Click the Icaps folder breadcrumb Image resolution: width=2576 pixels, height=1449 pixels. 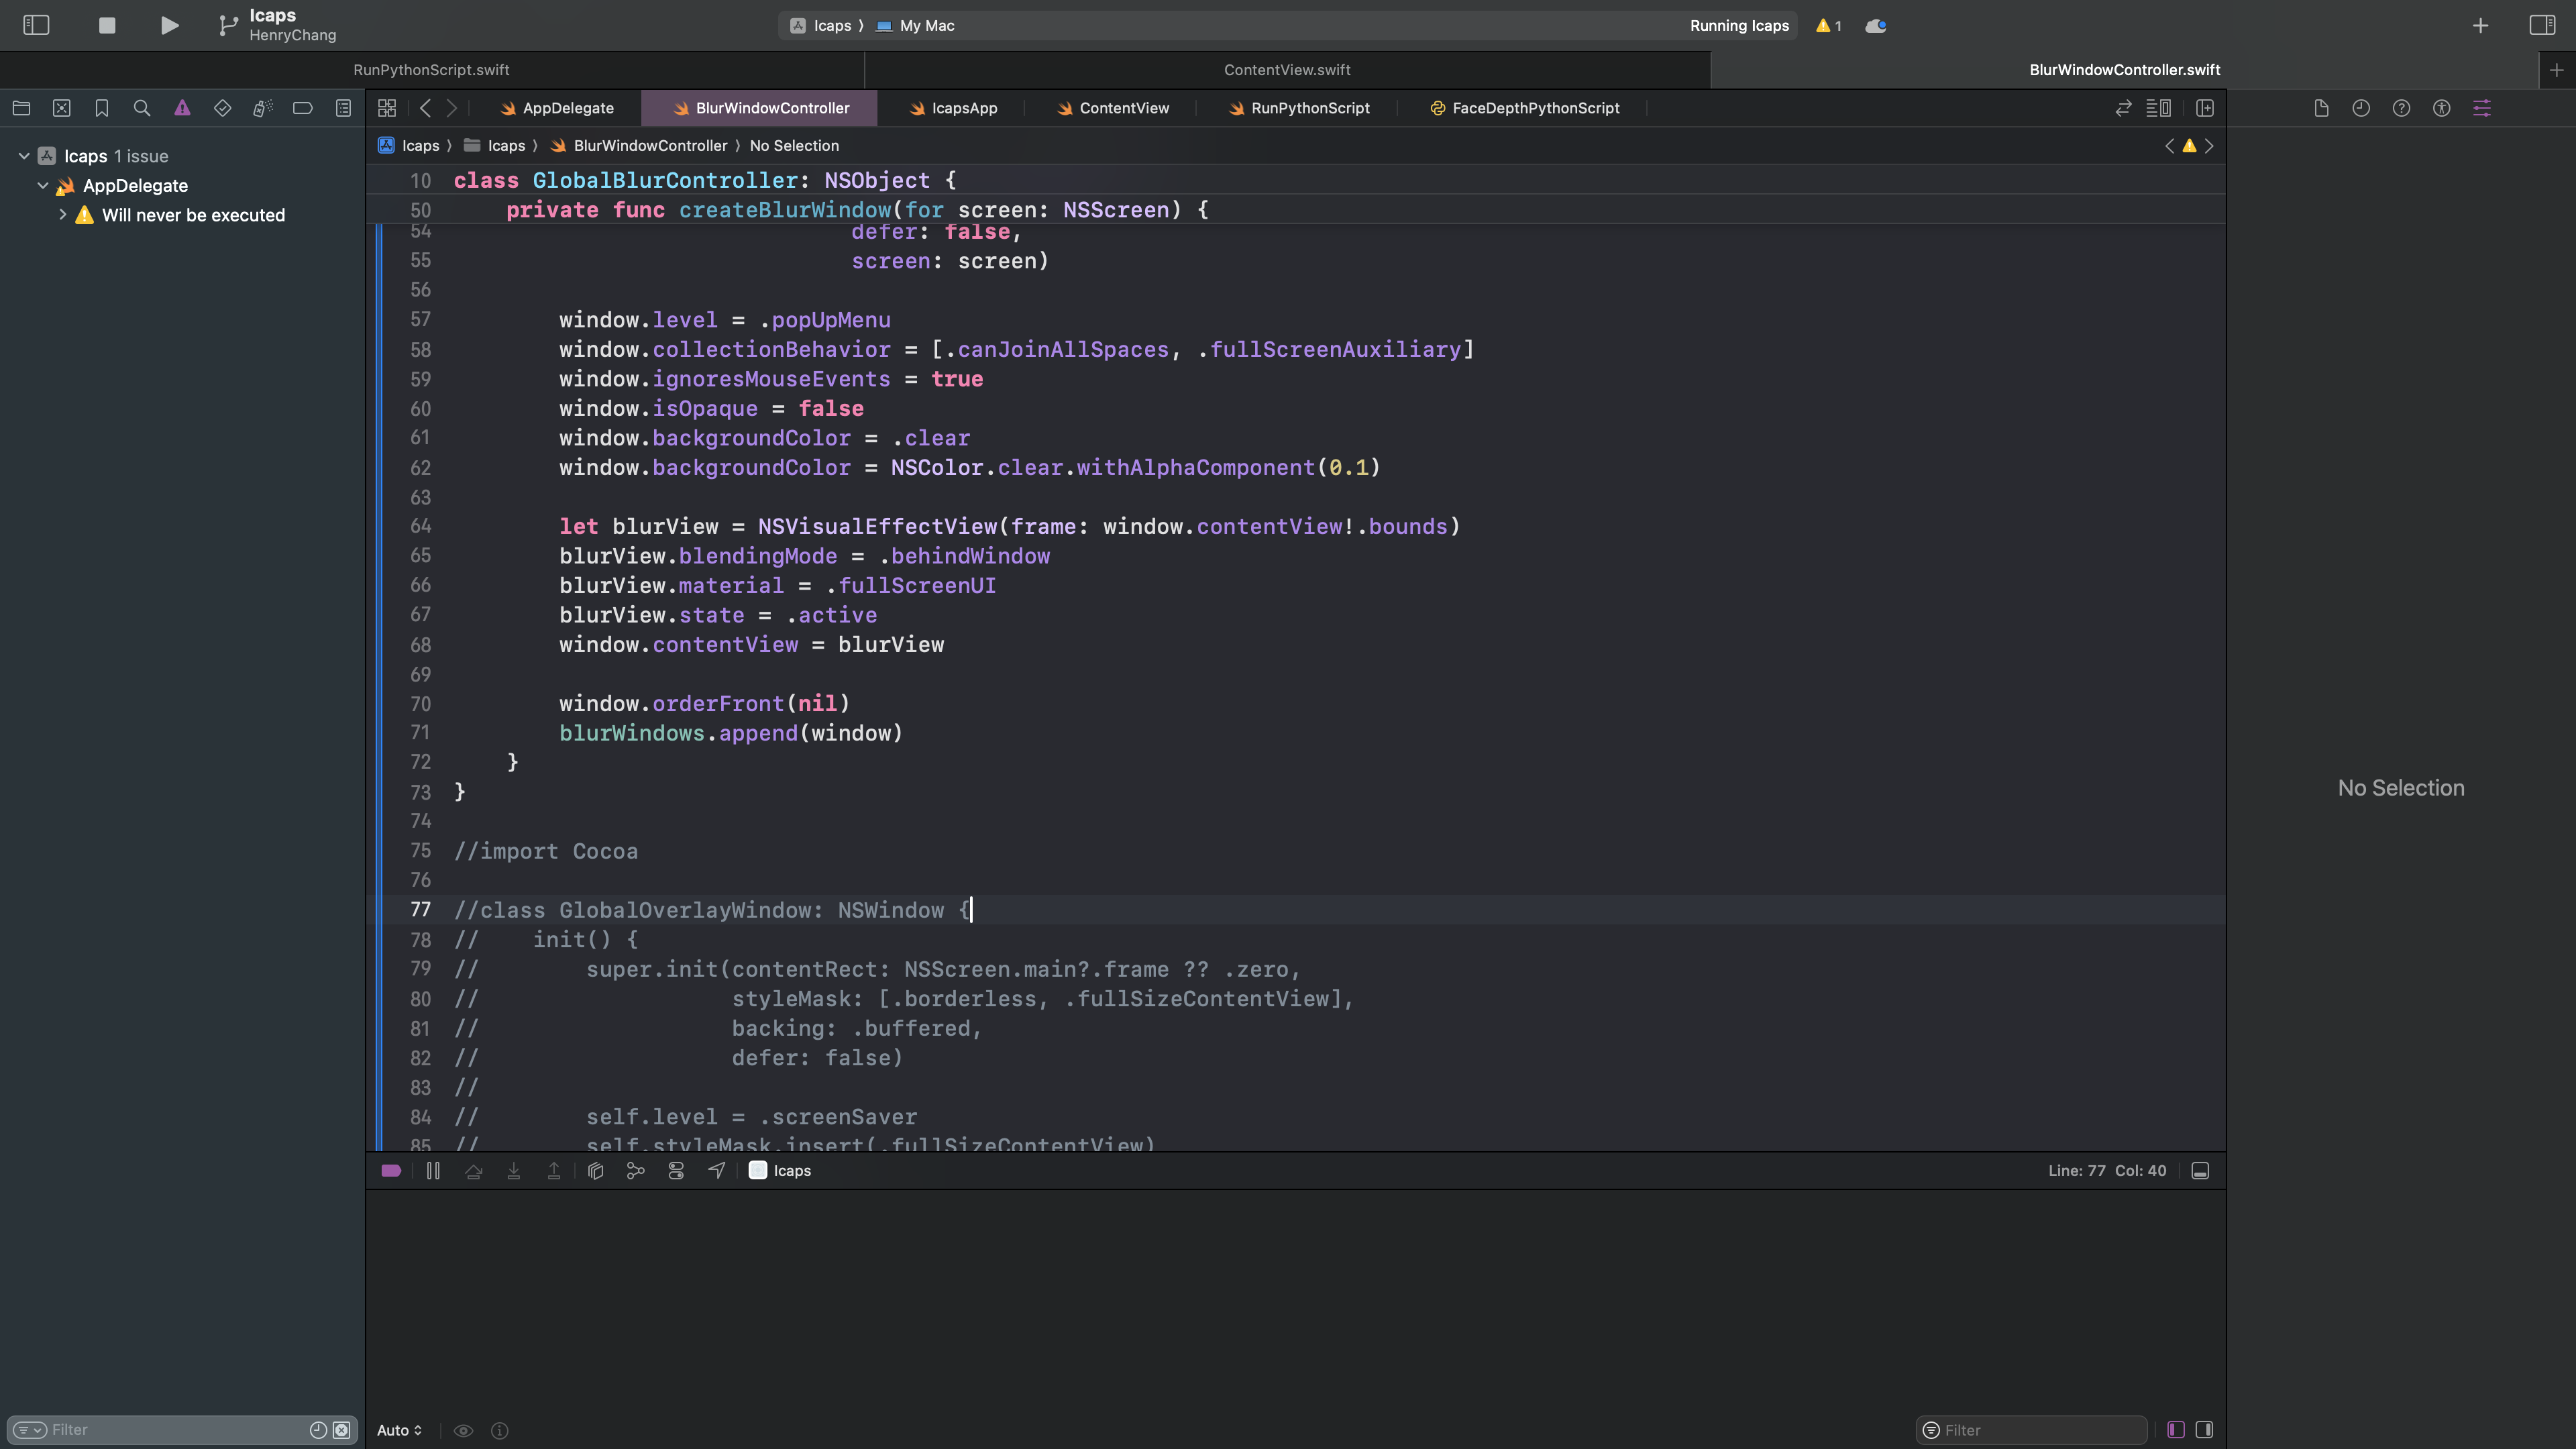[x=495, y=146]
